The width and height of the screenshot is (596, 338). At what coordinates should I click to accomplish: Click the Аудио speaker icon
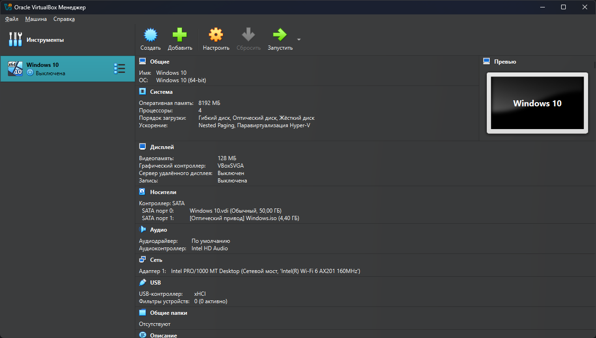[x=143, y=229]
